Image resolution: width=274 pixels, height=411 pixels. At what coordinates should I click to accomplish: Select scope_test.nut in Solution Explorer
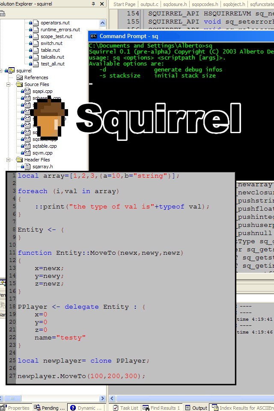[57, 36]
